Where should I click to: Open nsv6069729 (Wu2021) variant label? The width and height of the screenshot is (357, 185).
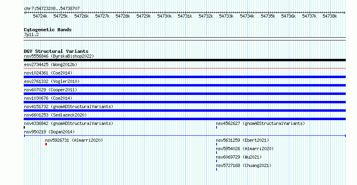(239, 157)
